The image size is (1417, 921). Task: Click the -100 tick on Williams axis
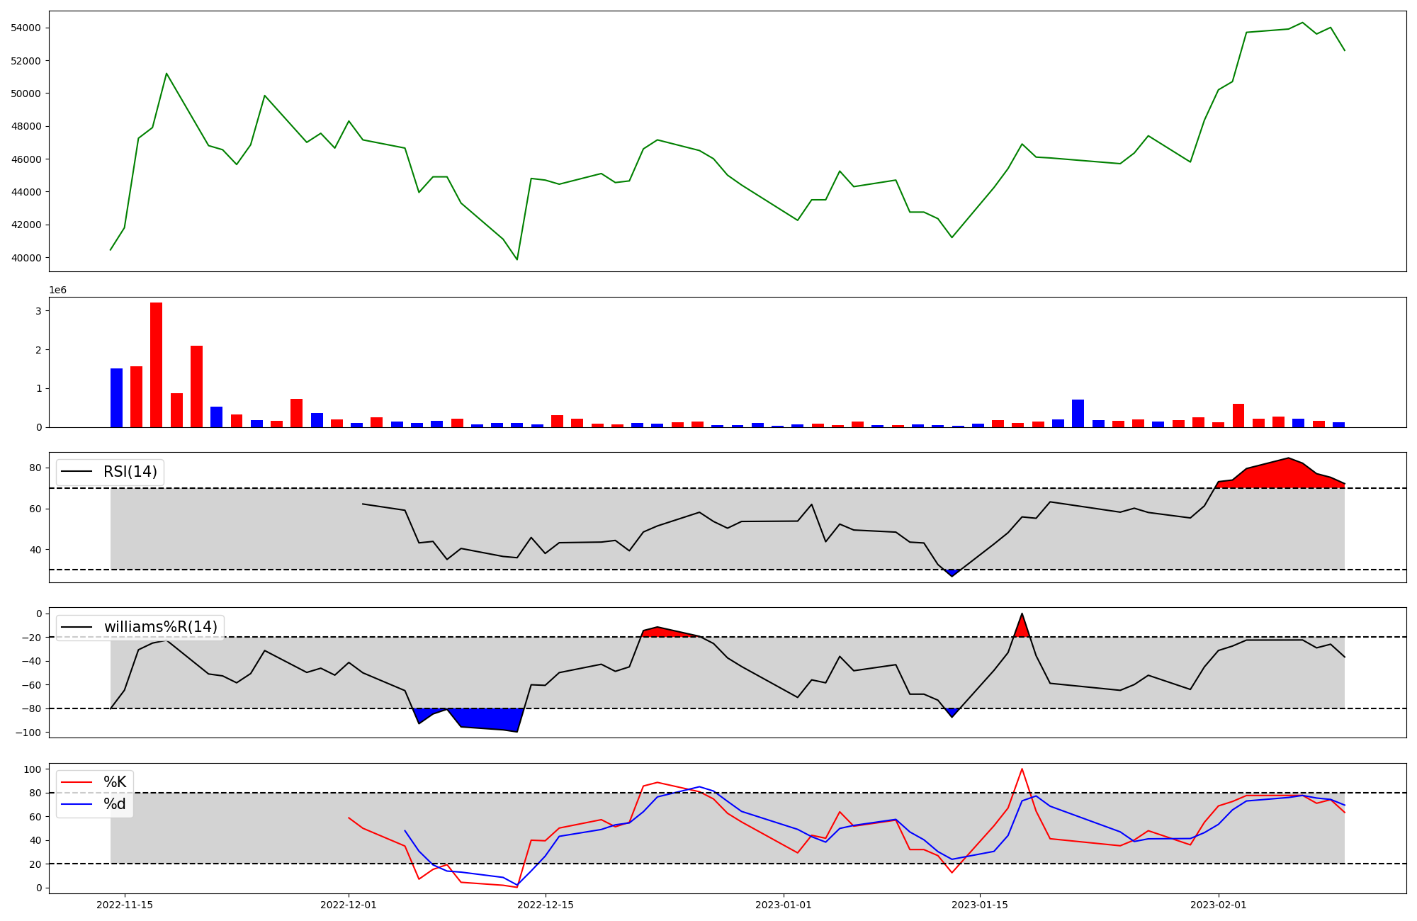(30, 733)
